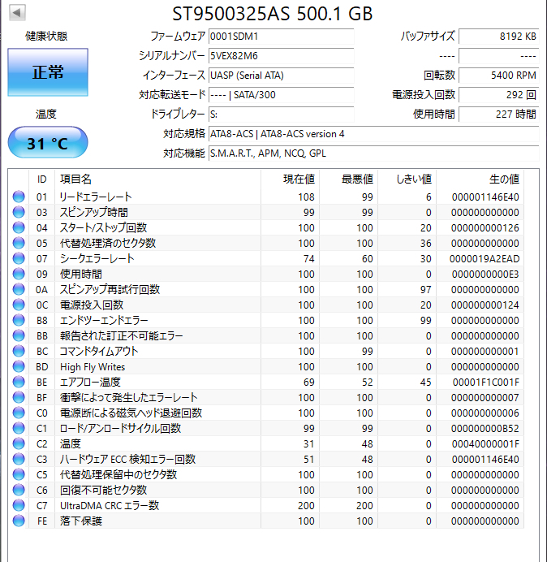The image size is (547, 562).
Task: Click raw value 00001F1C001F
Action: pos(486,382)
